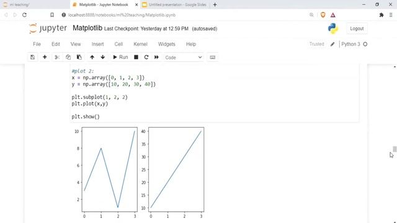Open the command palette keyboard icon
Image resolution: width=397 pixels, height=223 pixels.
click(212, 58)
